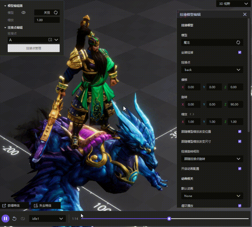The image size is (252, 227).
Task: Click the 魔龙 model field
Action: click(x=212, y=43)
